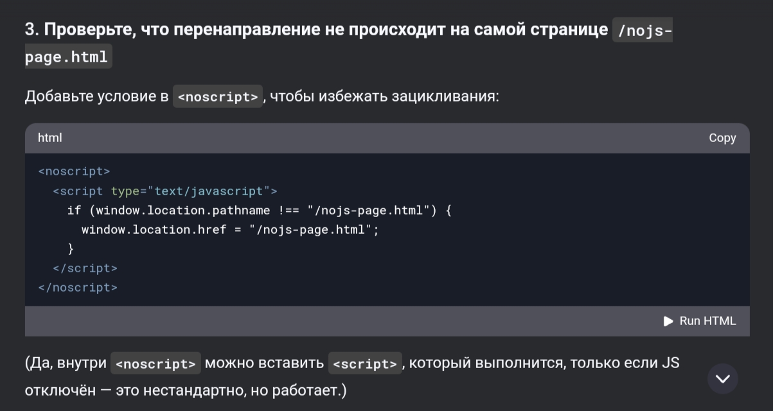Click the "window.location.href" assignment line
The image size is (773, 411).
pos(229,229)
